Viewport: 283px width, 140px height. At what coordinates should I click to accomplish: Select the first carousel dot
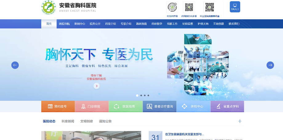(137, 96)
